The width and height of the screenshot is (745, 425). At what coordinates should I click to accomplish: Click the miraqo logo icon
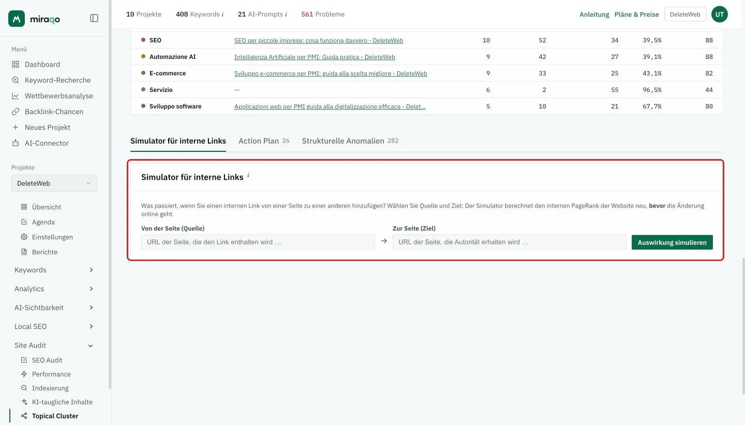[x=17, y=19]
